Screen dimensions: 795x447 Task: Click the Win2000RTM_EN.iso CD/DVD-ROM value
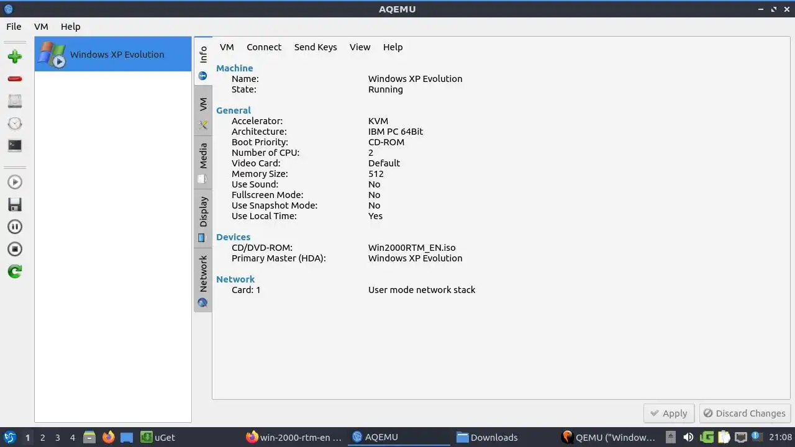(x=412, y=248)
